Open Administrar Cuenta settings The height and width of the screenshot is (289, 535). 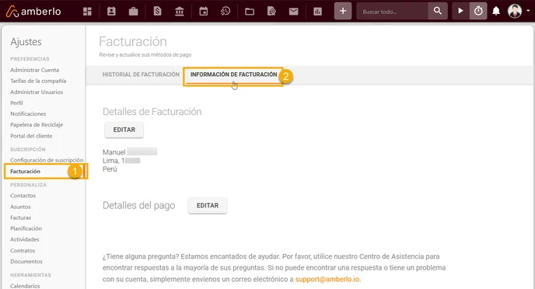click(x=34, y=70)
